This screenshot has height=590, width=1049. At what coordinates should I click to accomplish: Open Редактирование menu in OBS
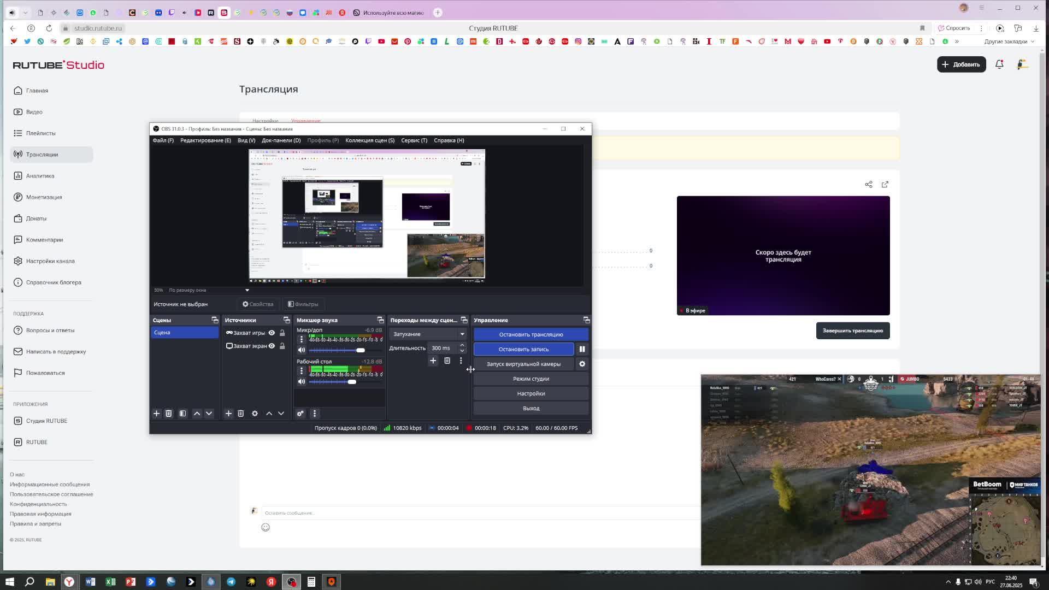pyautogui.click(x=205, y=140)
